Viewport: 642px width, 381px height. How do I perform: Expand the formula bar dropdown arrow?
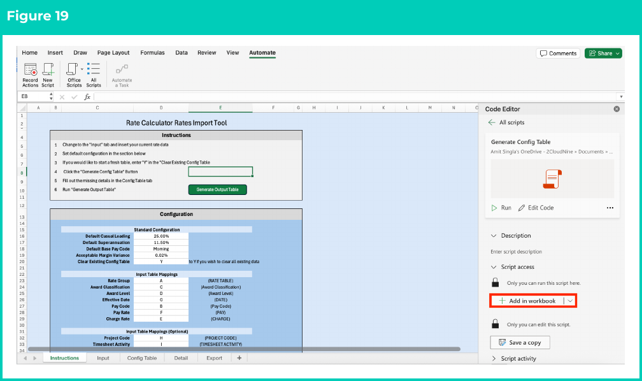pos(621,97)
